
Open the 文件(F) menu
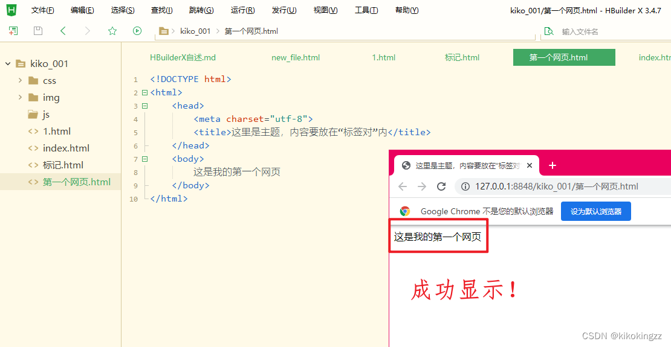pos(43,10)
